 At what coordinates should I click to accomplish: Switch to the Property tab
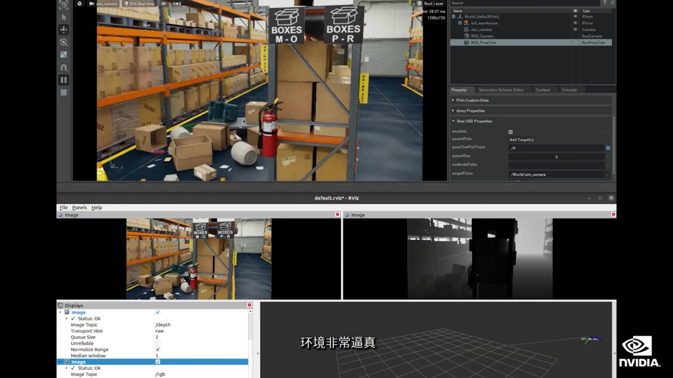[459, 90]
